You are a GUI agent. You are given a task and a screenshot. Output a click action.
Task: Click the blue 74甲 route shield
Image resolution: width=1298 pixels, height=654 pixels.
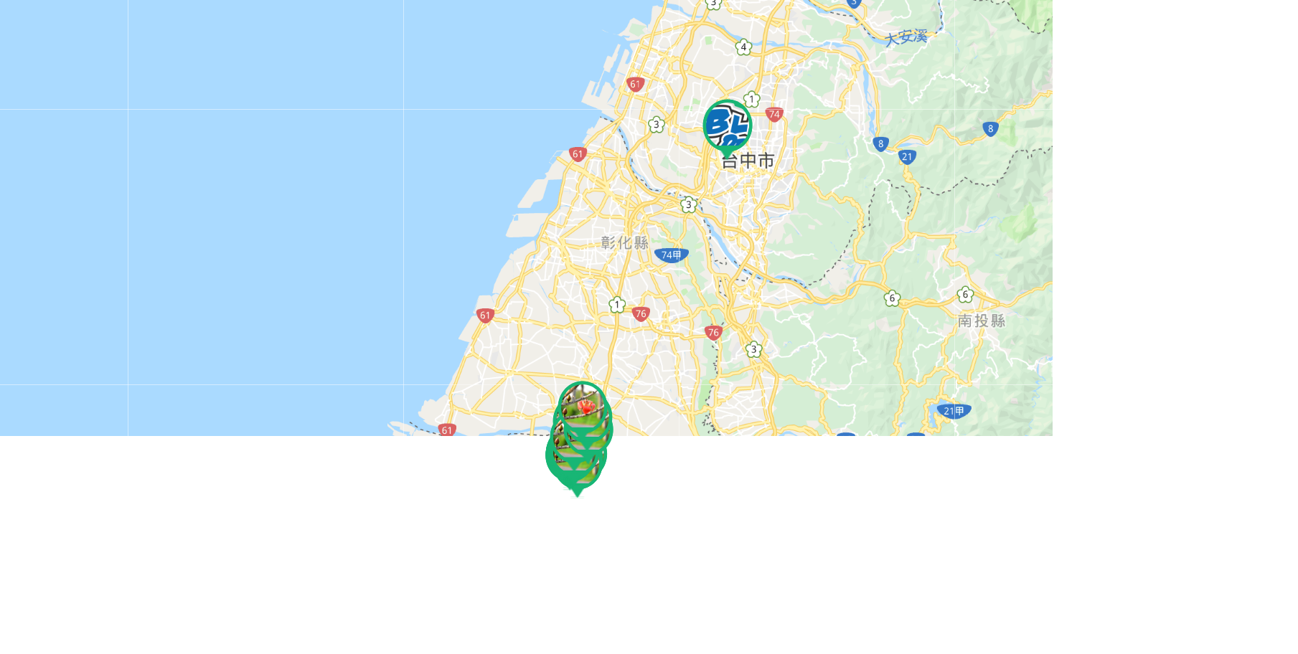click(x=672, y=255)
